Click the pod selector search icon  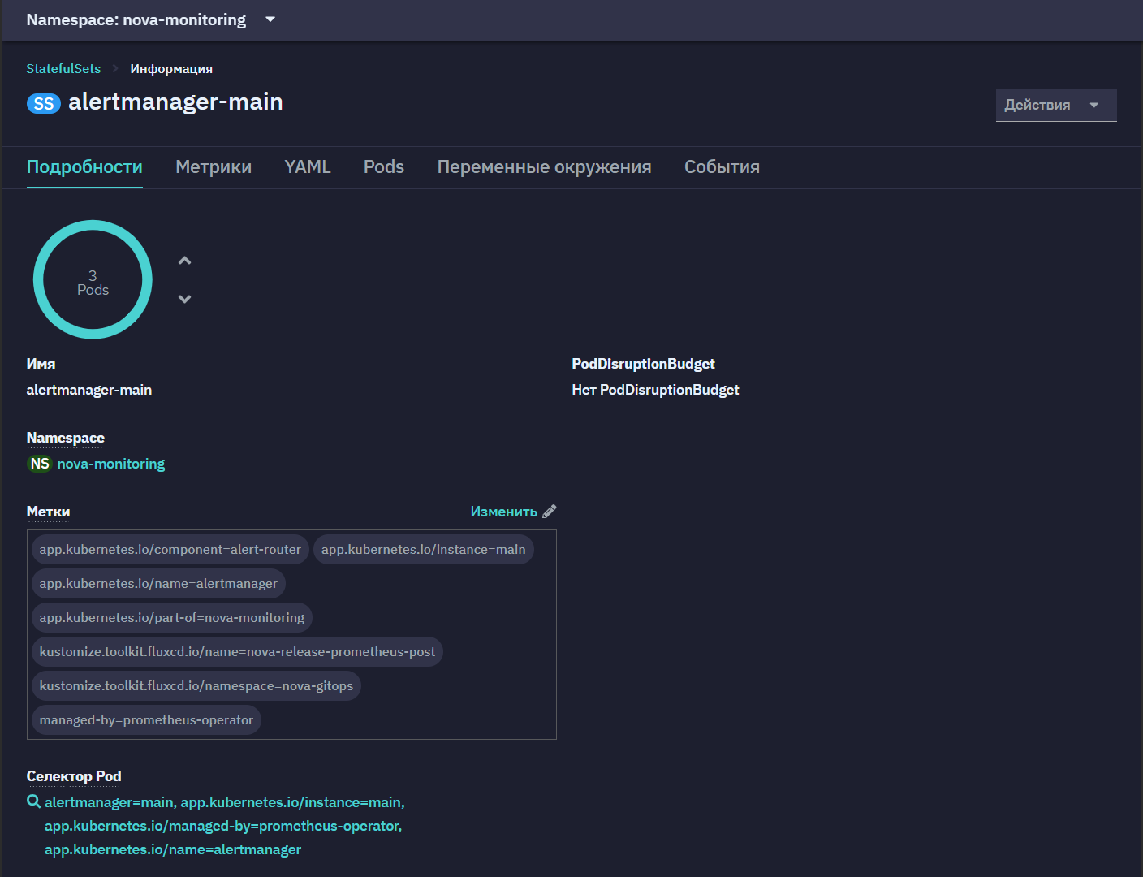34,802
